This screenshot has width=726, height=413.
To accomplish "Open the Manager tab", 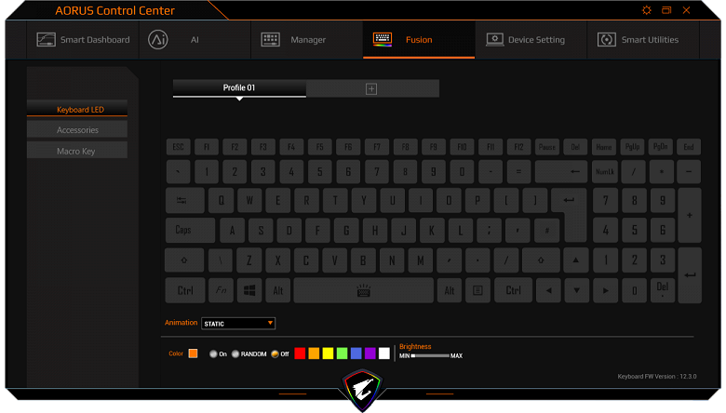I will [x=307, y=40].
